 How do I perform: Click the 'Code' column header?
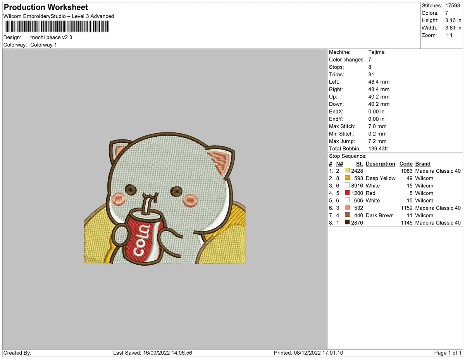click(x=406, y=164)
